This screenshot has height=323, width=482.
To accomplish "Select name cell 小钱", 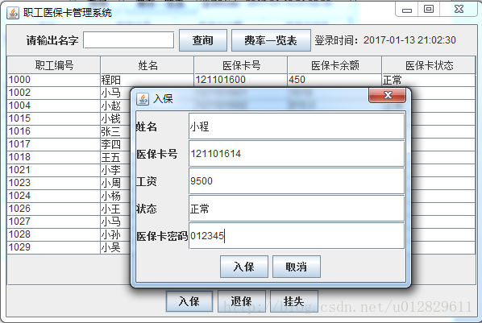I will 115,118.
